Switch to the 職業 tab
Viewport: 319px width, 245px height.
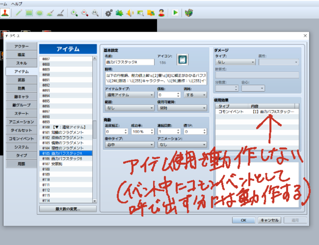click(21, 55)
